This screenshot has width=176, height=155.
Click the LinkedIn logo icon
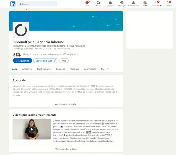tap(13, 4)
